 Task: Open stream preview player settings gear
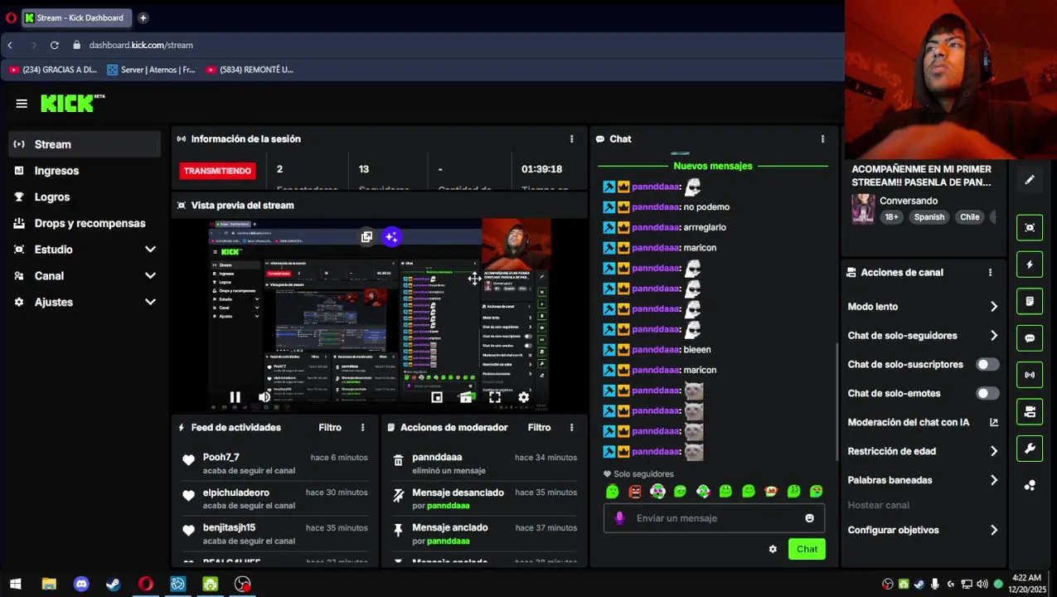click(524, 398)
